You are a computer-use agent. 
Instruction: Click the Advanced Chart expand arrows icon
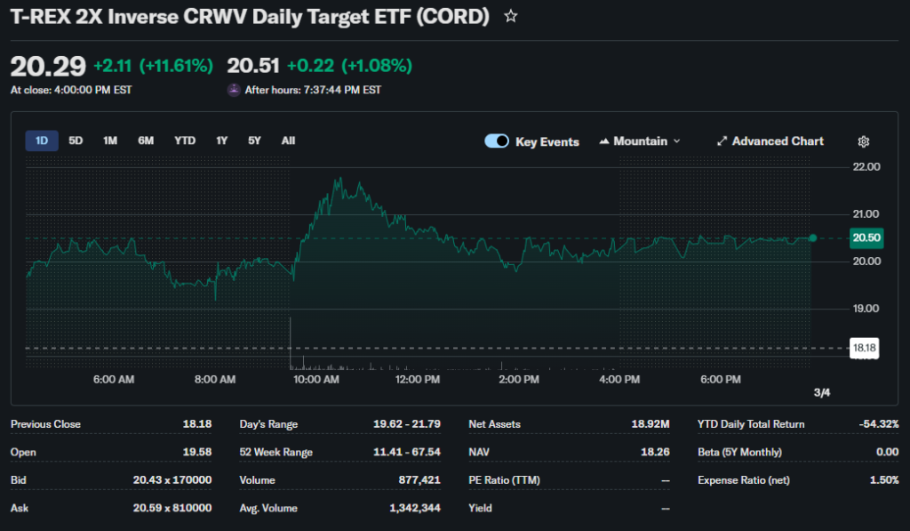click(722, 141)
